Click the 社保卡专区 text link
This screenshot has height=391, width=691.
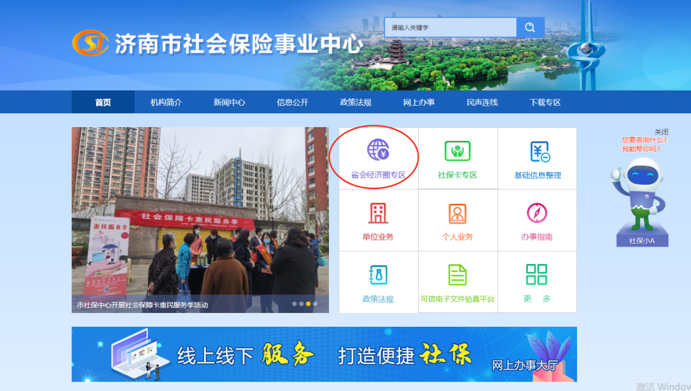457,175
